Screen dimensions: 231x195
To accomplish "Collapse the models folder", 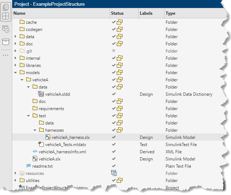I will 15,73.
